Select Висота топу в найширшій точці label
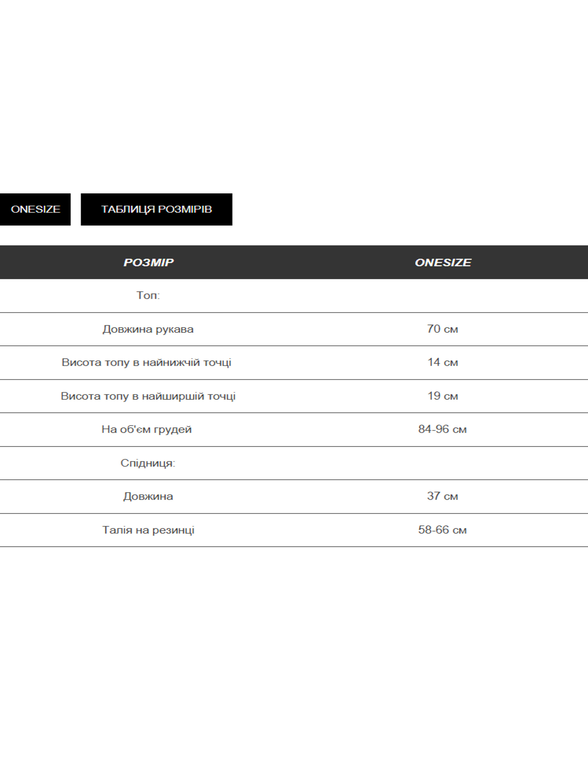 [148, 396]
